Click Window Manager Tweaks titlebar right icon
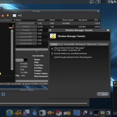The width and height of the screenshot is (117, 117). pyautogui.click(x=108, y=30)
